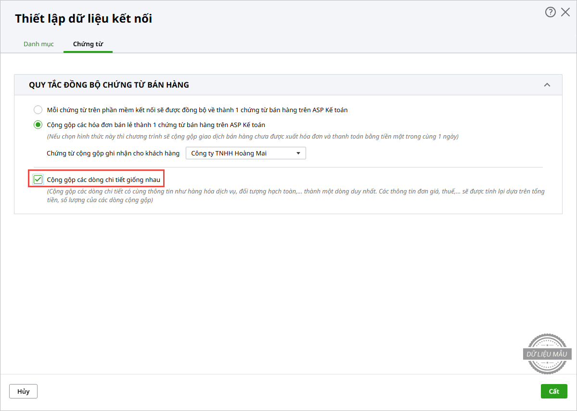577x411 pixels.
Task: Close the Thiết lập dữ liệu kết nối dialog
Action: (x=565, y=12)
